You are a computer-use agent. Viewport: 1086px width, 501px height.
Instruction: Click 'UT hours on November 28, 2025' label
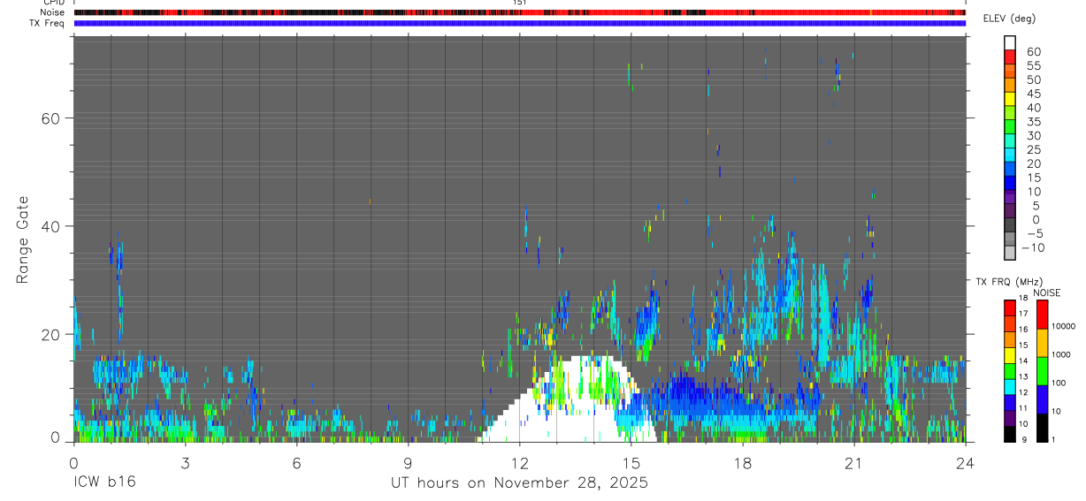coord(519,483)
